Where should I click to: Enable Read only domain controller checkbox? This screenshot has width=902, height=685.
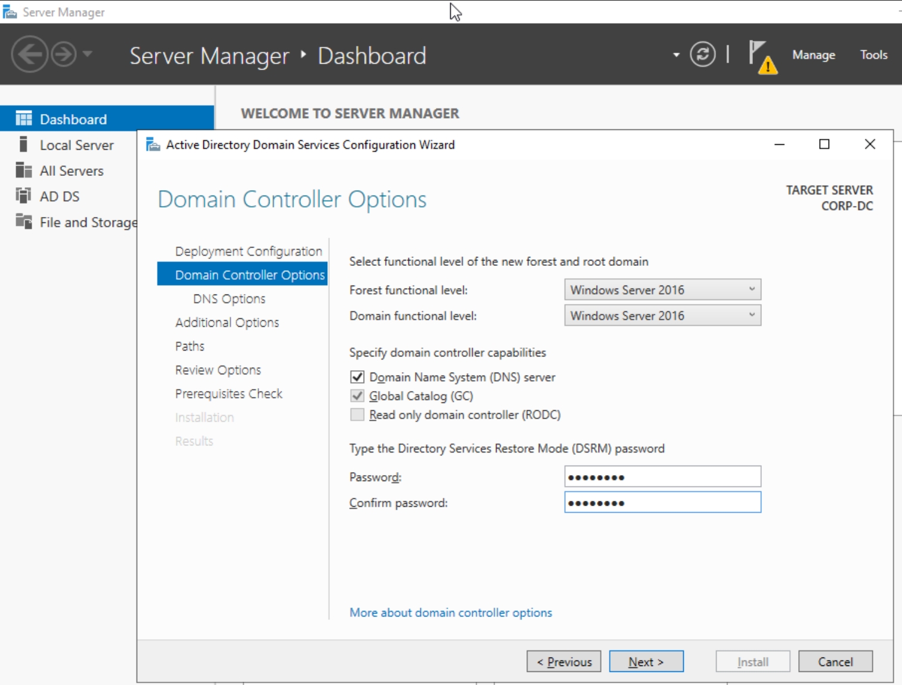pyautogui.click(x=357, y=415)
